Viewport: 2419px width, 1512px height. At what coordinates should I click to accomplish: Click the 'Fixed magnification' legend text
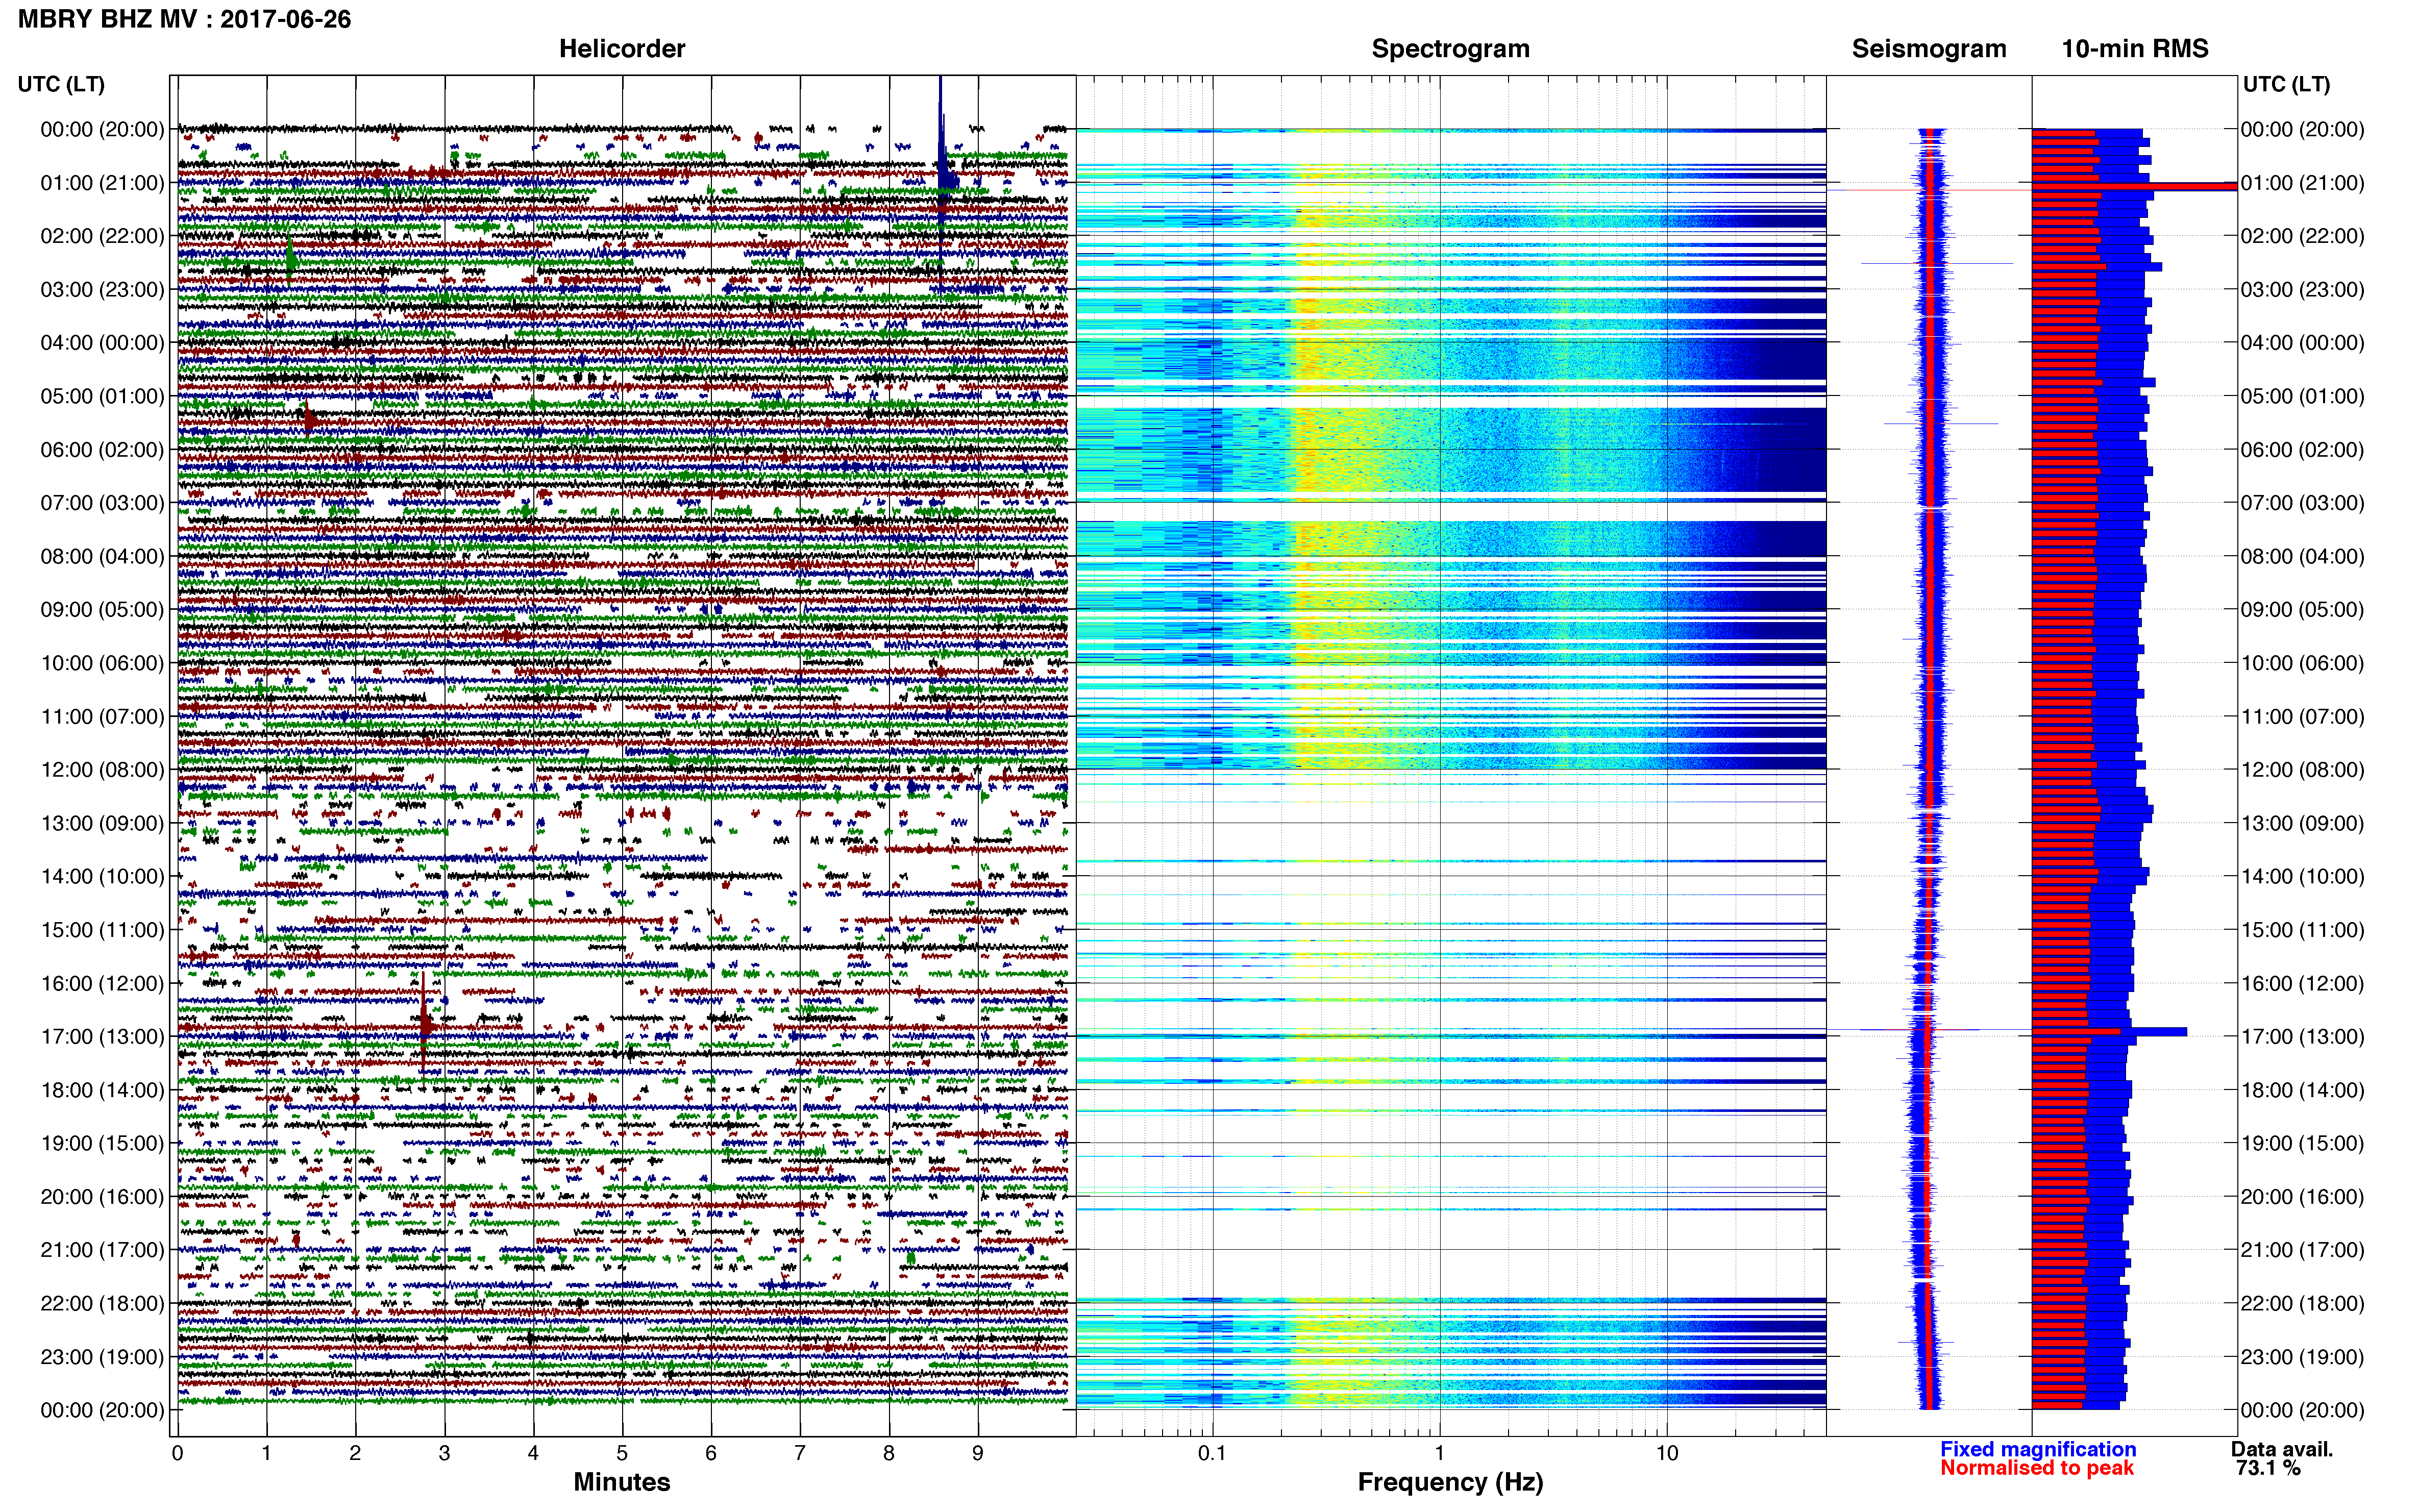coord(2037,1449)
